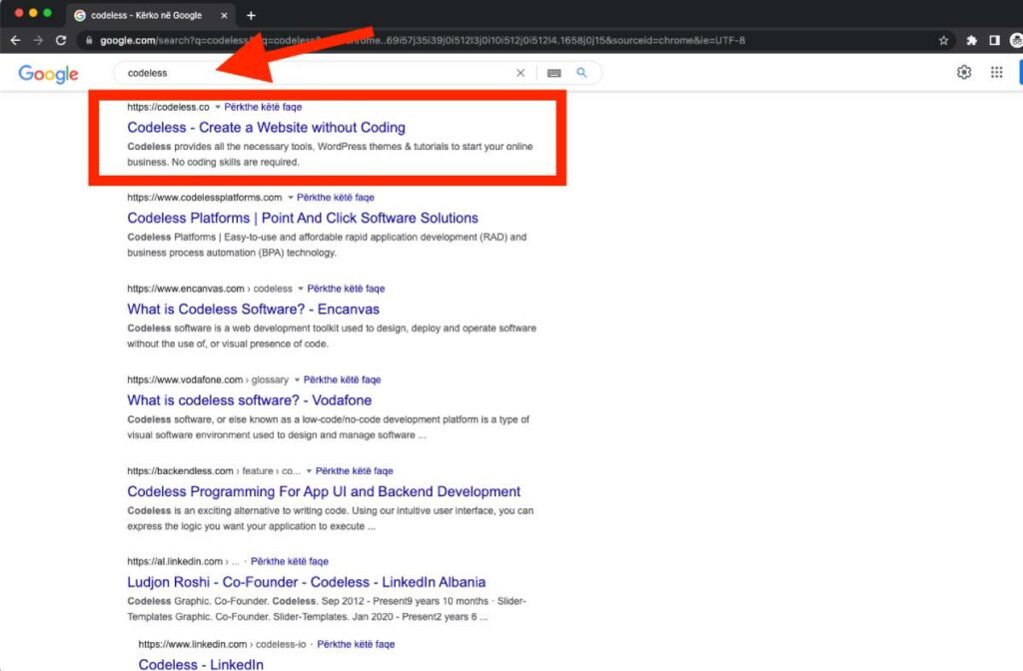Expand dropdown arrow next to backendless.com URL
The height and width of the screenshot is (671, 1023).
tap(310, 471)
